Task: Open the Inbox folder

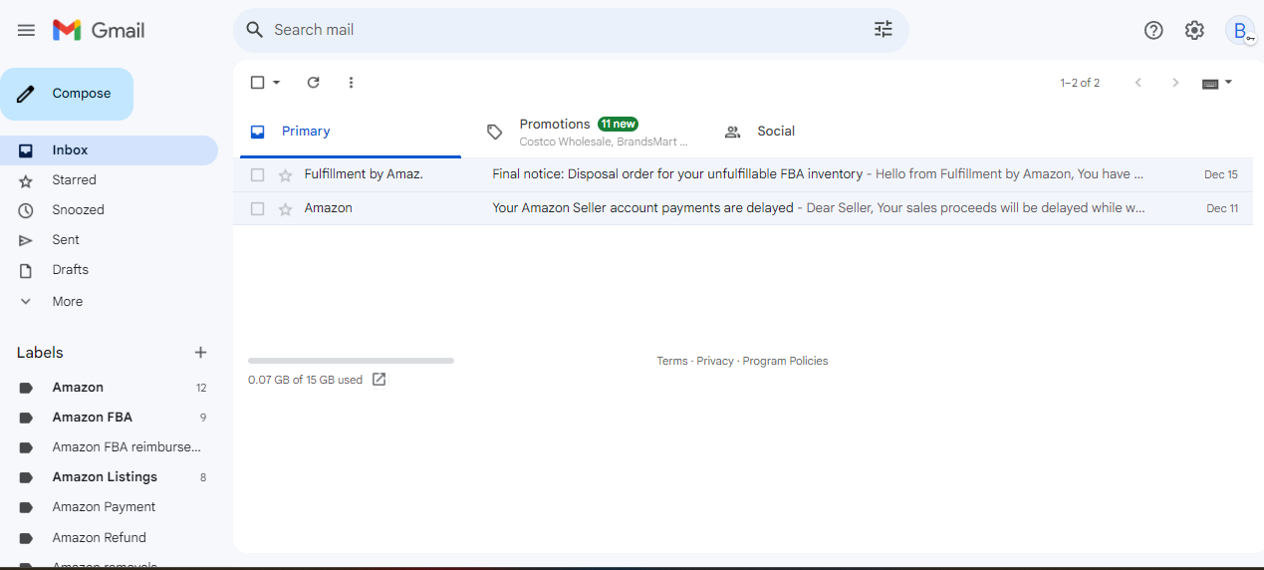Action: point(109,150)
